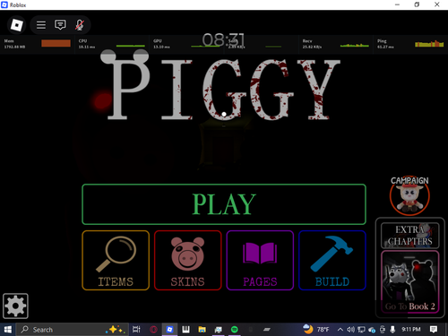The width and height of the screenshot is (448, 336).
Task: Open the ITEMS magnifying glass tile
Action: [116, 260]
